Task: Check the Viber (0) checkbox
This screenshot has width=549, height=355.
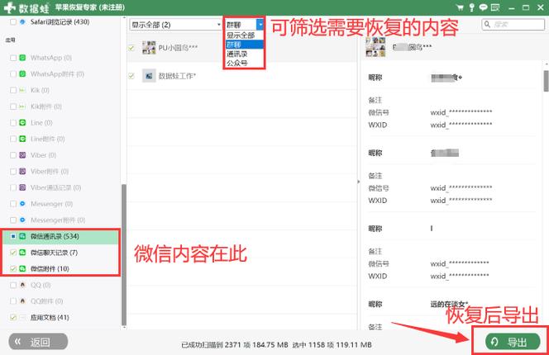Action: 13,155
